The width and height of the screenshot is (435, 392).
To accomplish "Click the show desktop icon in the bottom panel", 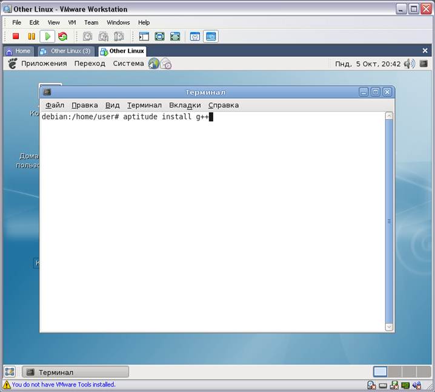I will (x=10, y=372).
